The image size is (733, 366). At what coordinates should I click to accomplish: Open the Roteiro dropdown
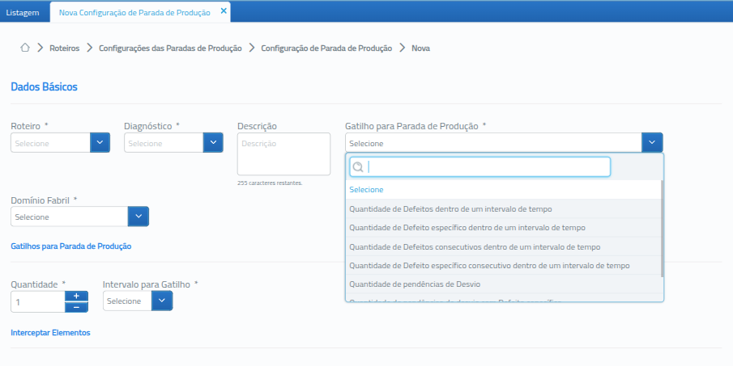click(99, 143)
